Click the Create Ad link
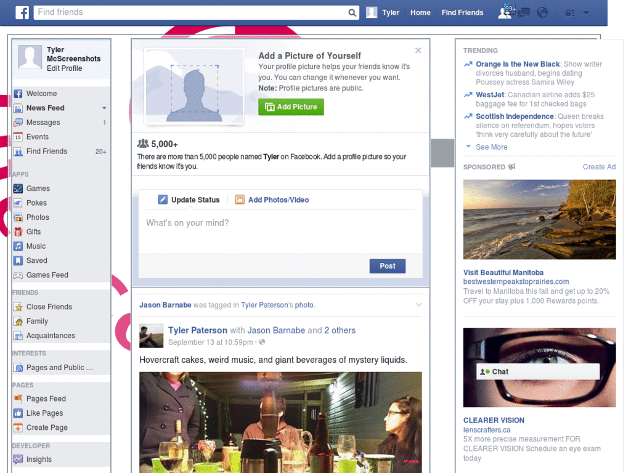This screenshot has height=473, width=631. pyautogui.click(x=599, y=167)
